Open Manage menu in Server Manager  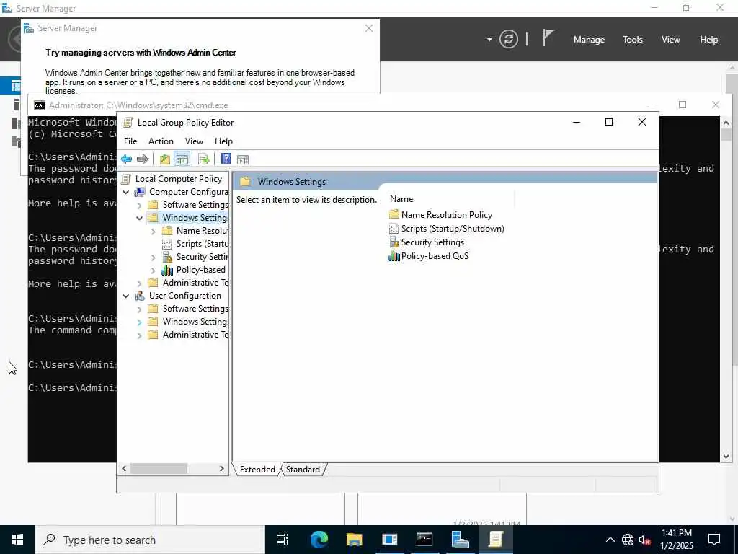[x=589, y=40]
